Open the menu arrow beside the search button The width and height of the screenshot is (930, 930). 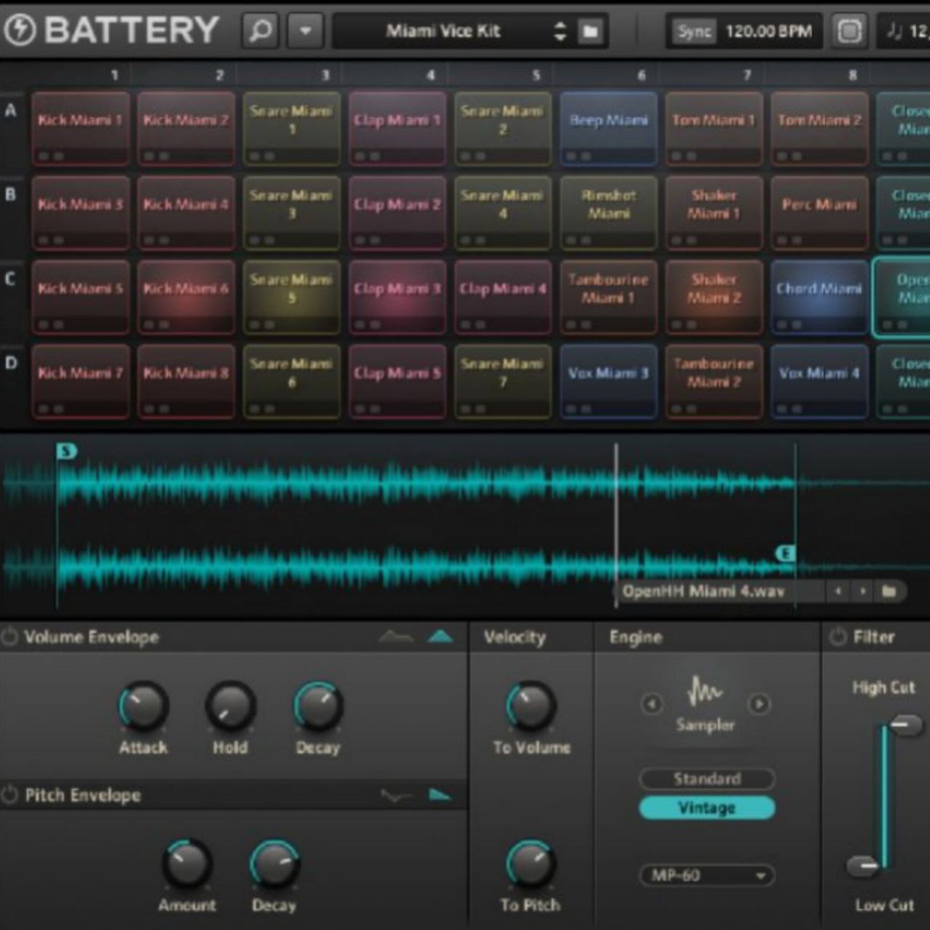click(306, 31)
